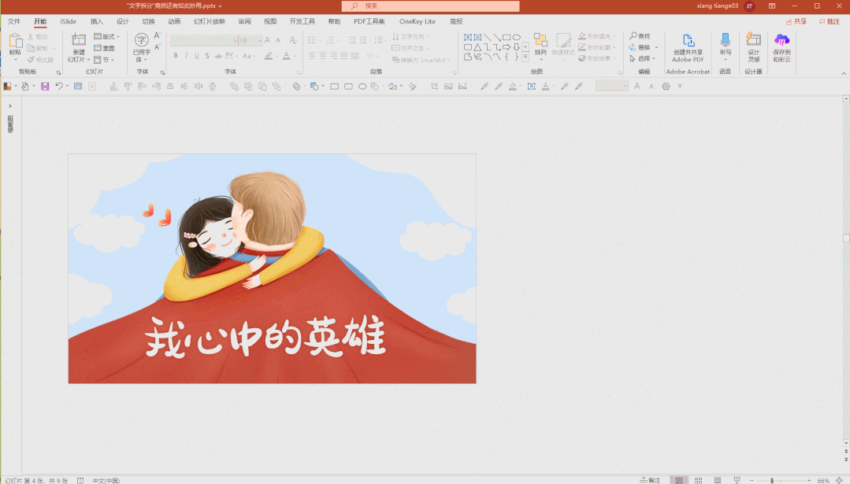Click the Share (共享) button
The image size is (850, 484).
796,21
